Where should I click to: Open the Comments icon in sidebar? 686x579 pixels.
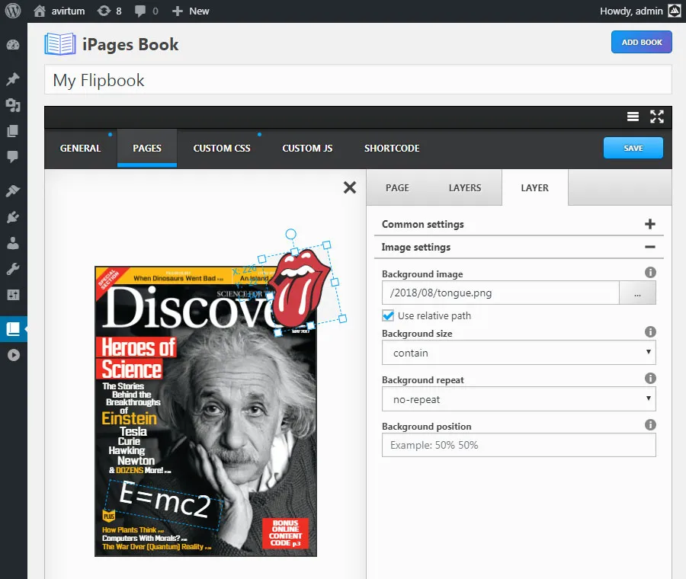point(13,156)
